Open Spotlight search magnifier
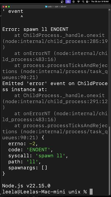Screen dimensions: 111x197 (x=83, y=2)
